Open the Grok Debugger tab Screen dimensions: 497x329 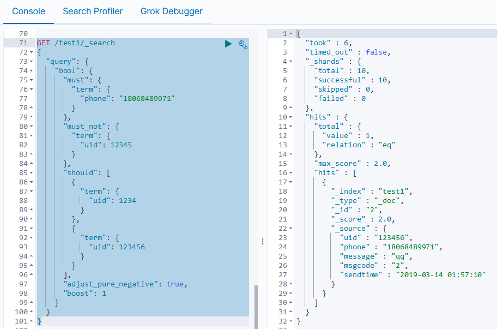coord(171,11)
